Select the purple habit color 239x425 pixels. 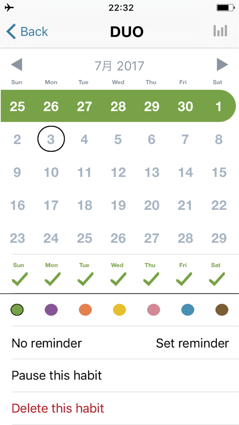tap(51, 310)
